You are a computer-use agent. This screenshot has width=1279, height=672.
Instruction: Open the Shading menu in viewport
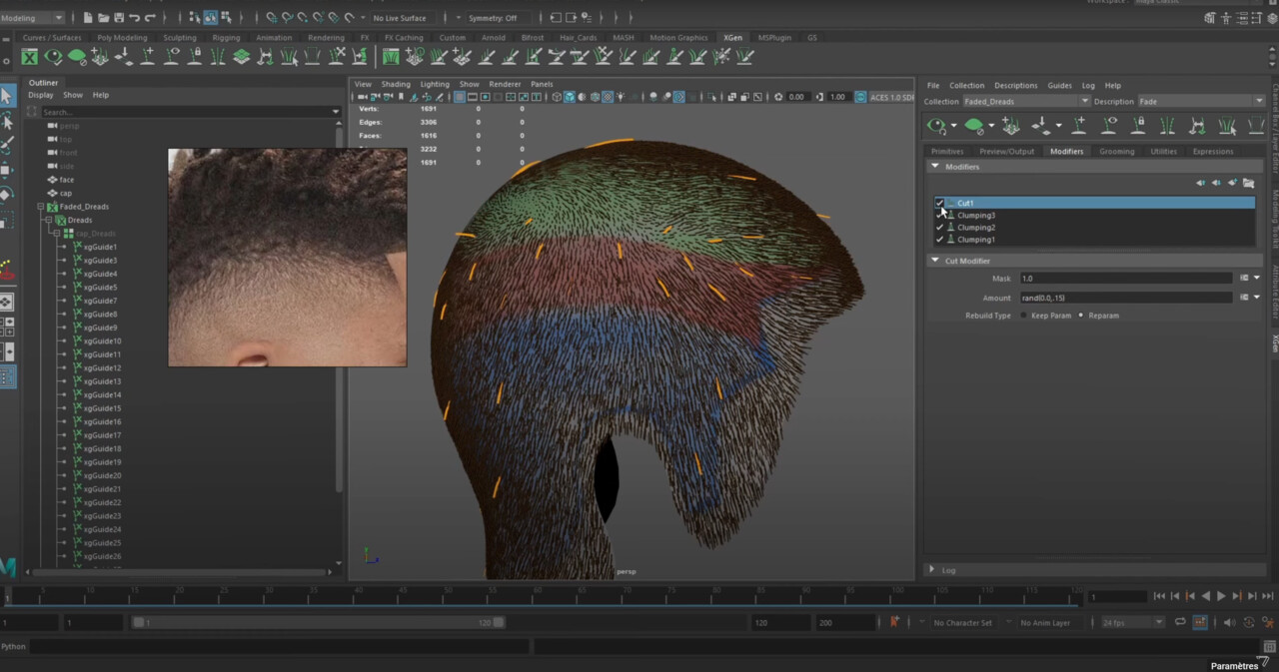tap(396, 84)
